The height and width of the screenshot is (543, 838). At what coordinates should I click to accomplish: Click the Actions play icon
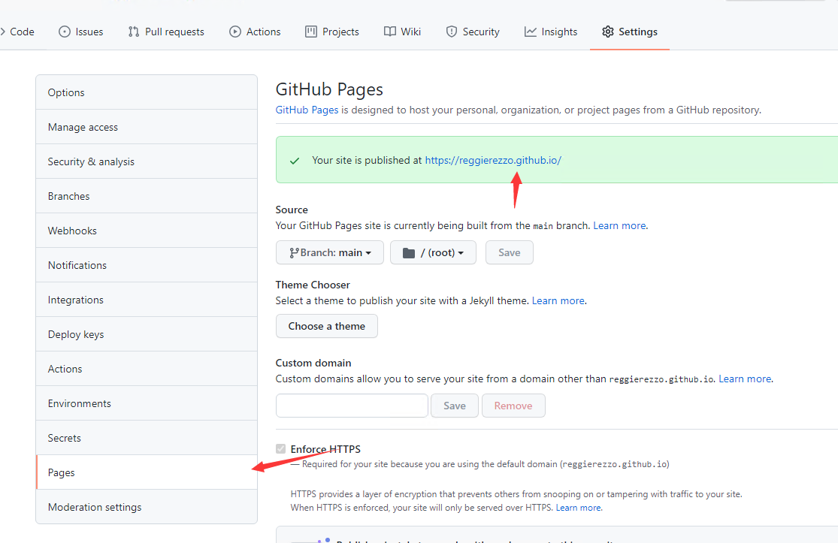click(235, 32)
